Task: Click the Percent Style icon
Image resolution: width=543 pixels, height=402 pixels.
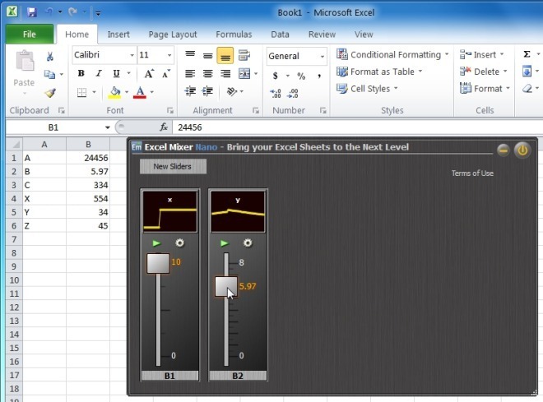Action: tap(301, 76)
